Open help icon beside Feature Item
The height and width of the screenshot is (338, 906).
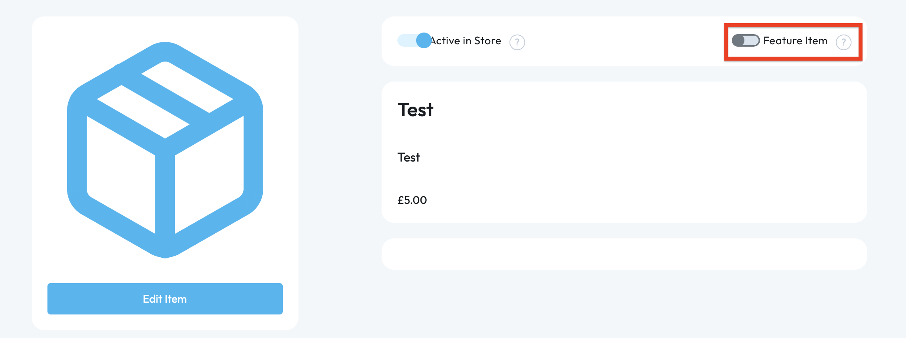843,42
